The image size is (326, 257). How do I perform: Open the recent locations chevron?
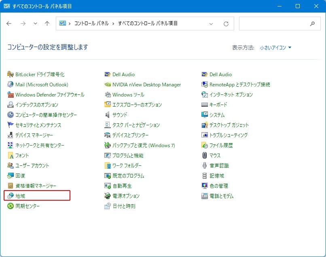tap(35, 24)
